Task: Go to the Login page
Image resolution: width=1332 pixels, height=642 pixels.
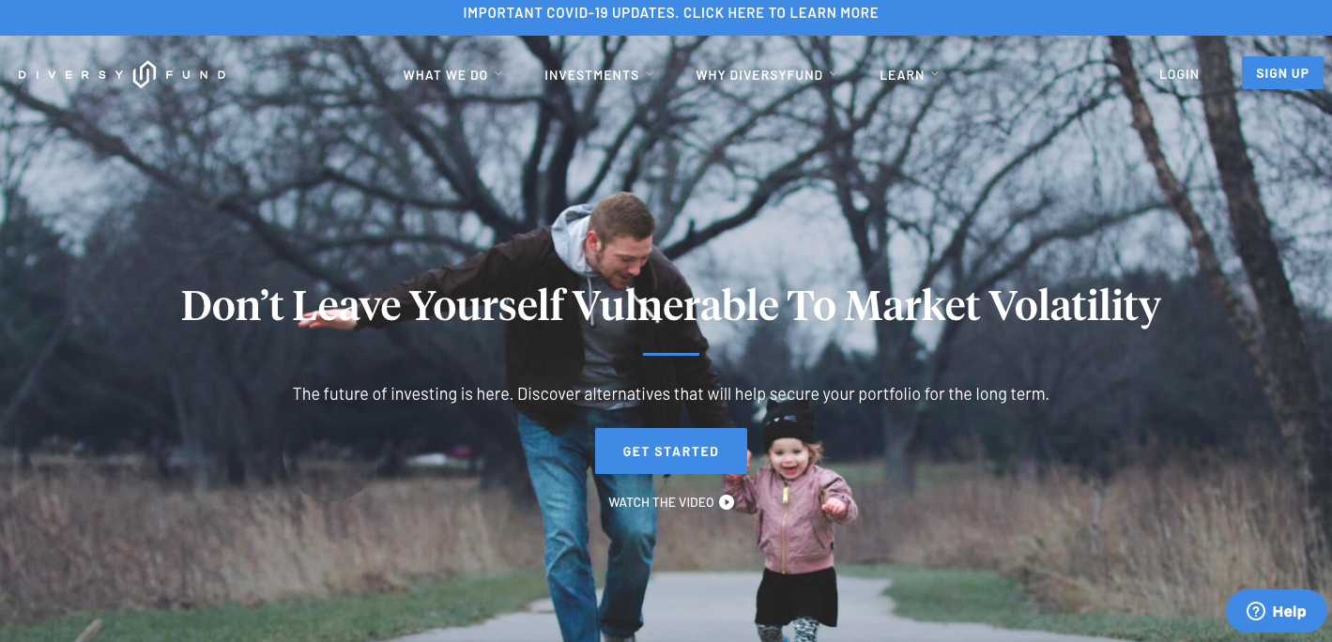Action: (x=1179, y=74)
